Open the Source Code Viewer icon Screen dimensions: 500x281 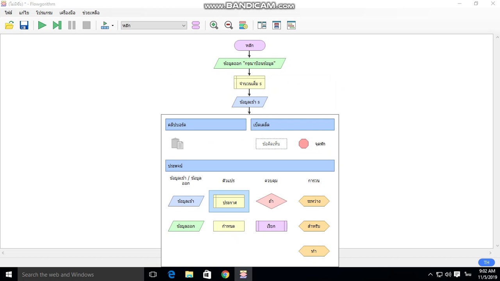(291, 25)
